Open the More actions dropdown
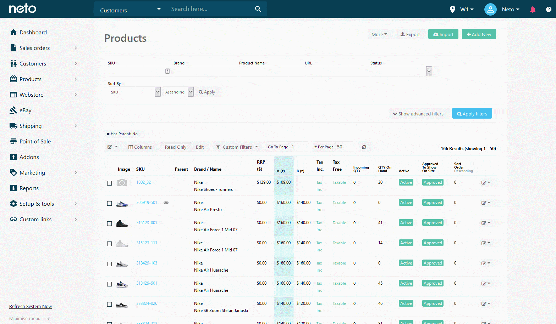 pyautogui.click(x=379, y=34)
